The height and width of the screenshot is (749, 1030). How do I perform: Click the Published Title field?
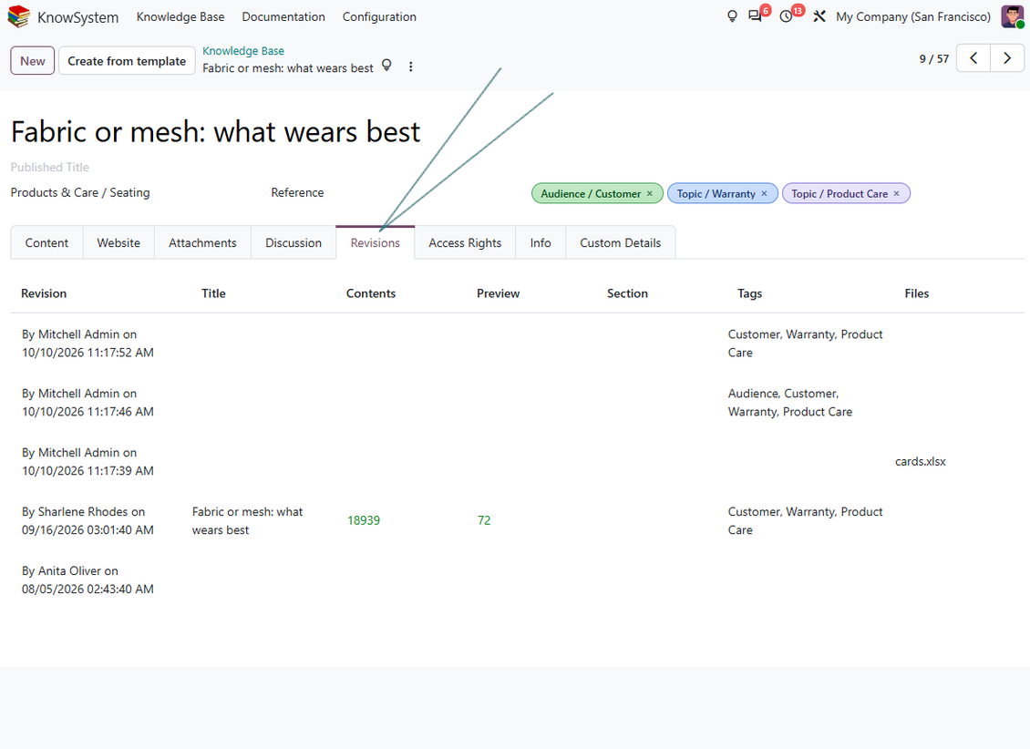[x=50, y=168]
